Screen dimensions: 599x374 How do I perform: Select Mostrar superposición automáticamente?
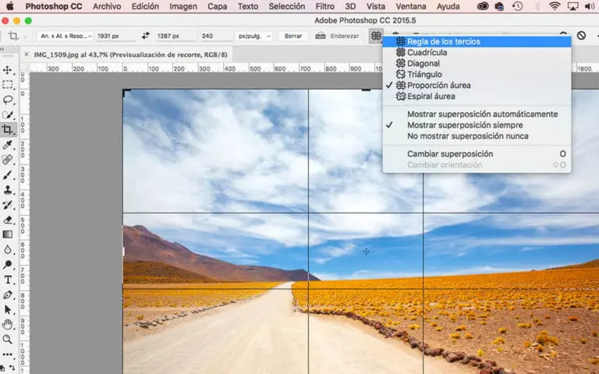[477, 114]
